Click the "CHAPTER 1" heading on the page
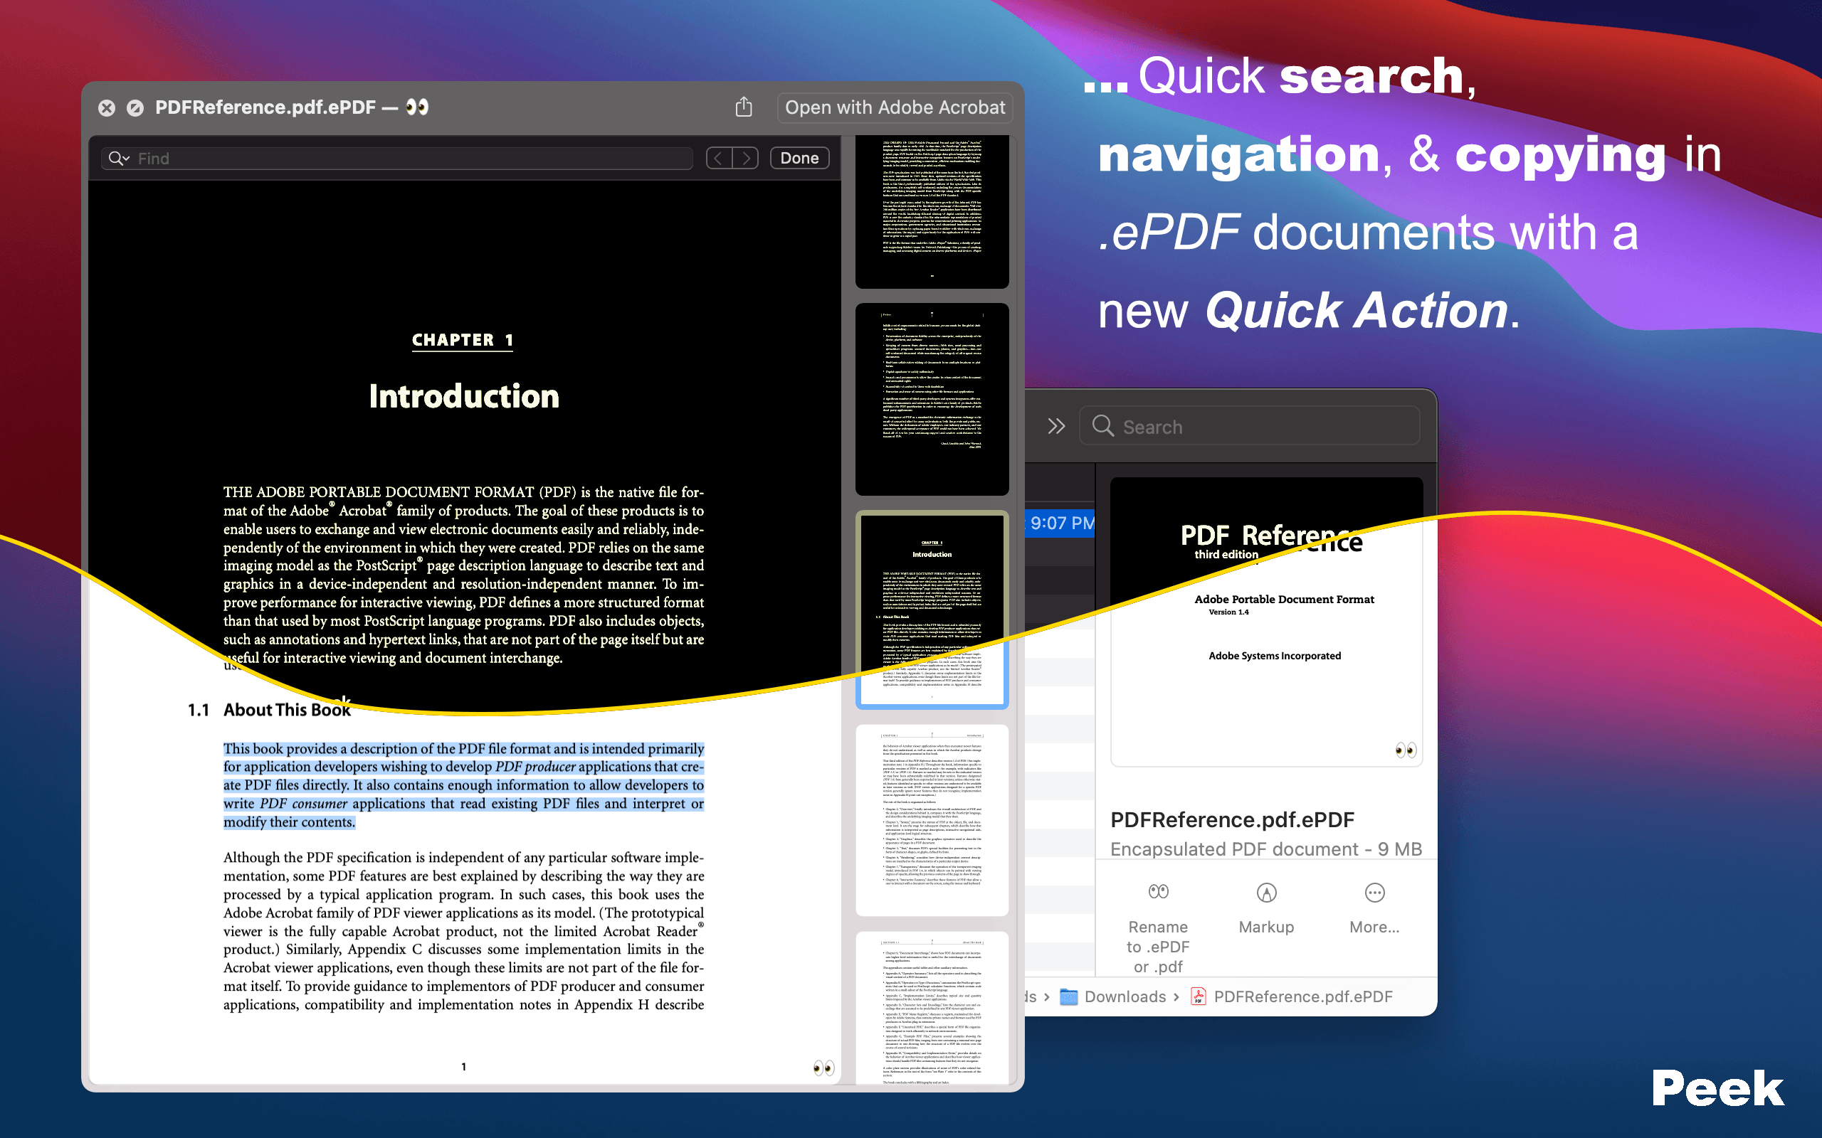This screenshot has height=1138, width=1822. point(463,340)
